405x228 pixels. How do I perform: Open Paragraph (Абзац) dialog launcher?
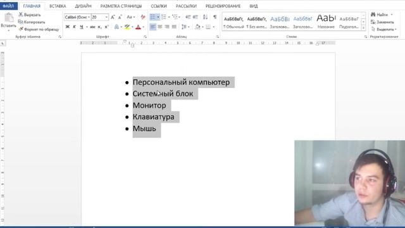click(x=217, y=37)
